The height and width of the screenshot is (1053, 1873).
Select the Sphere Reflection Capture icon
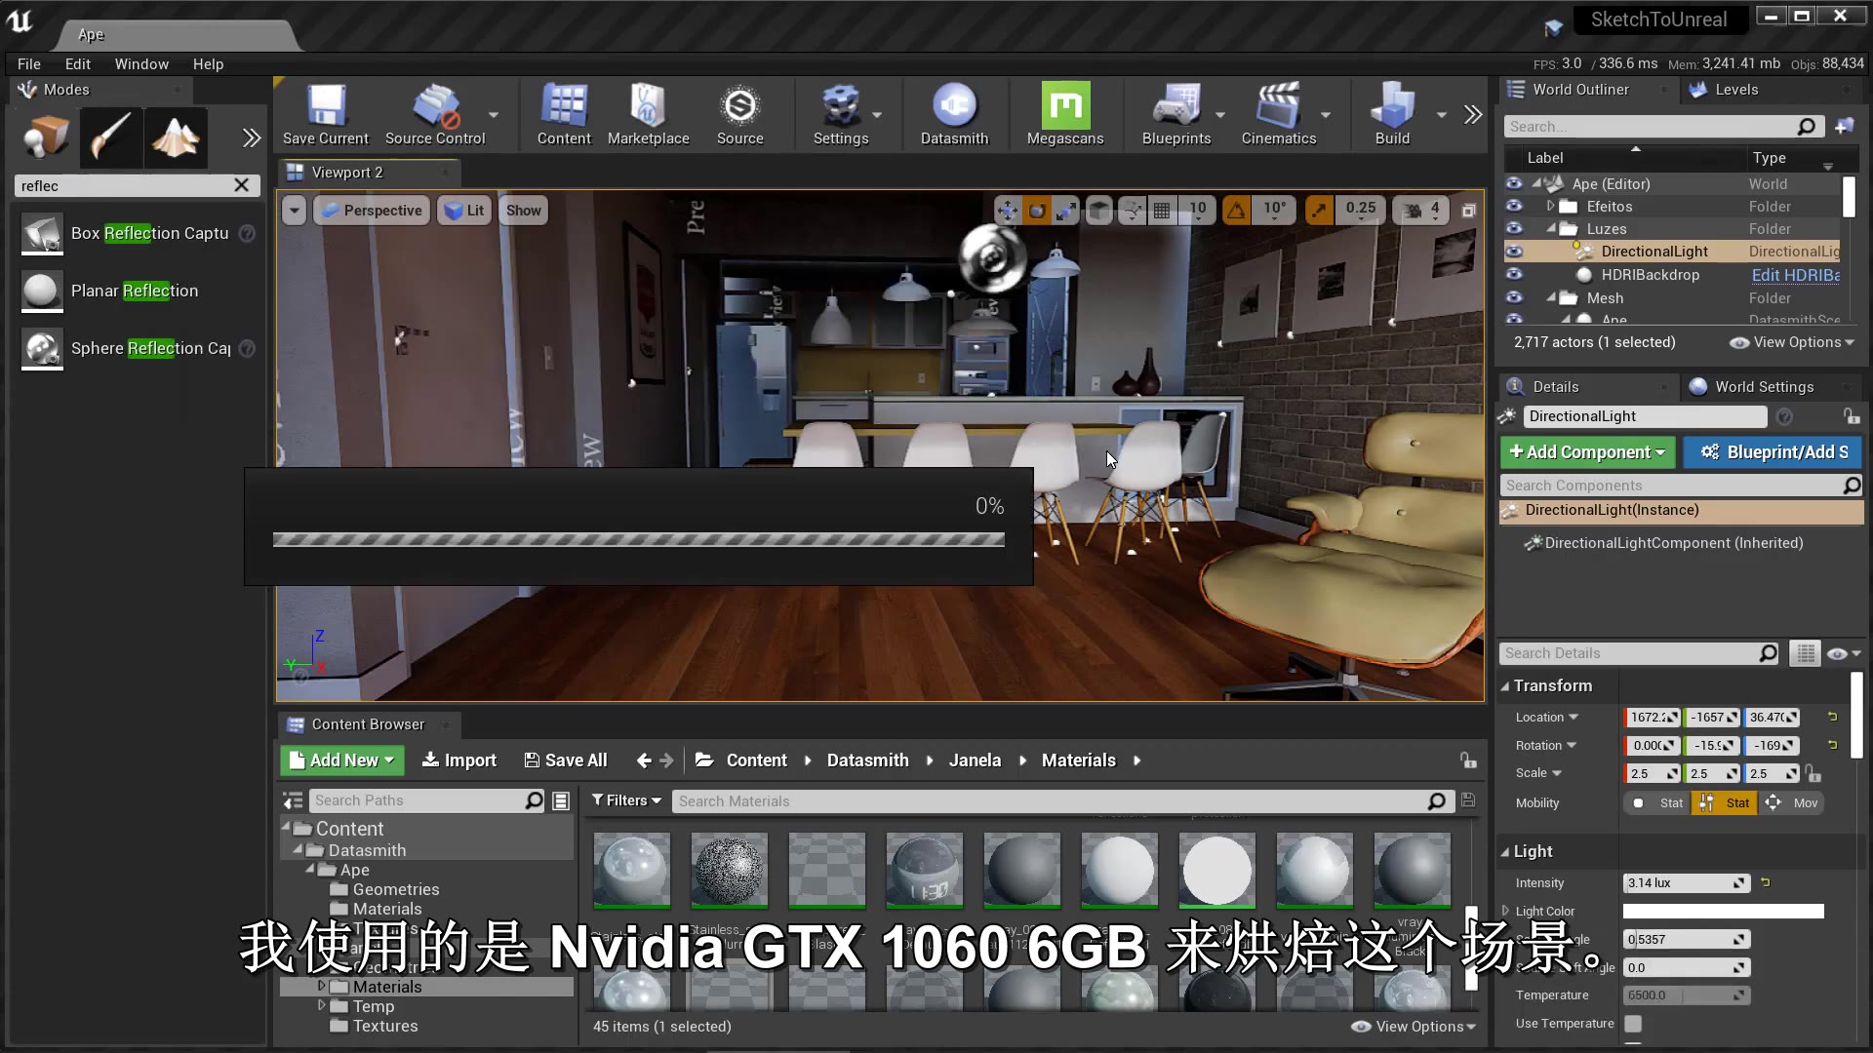click(x=40, y=348)
